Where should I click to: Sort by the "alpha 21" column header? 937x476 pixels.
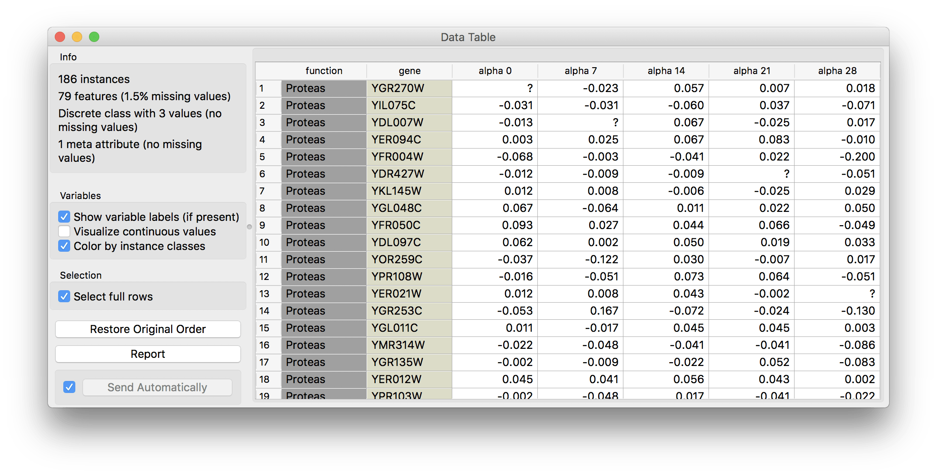[751, 71]
